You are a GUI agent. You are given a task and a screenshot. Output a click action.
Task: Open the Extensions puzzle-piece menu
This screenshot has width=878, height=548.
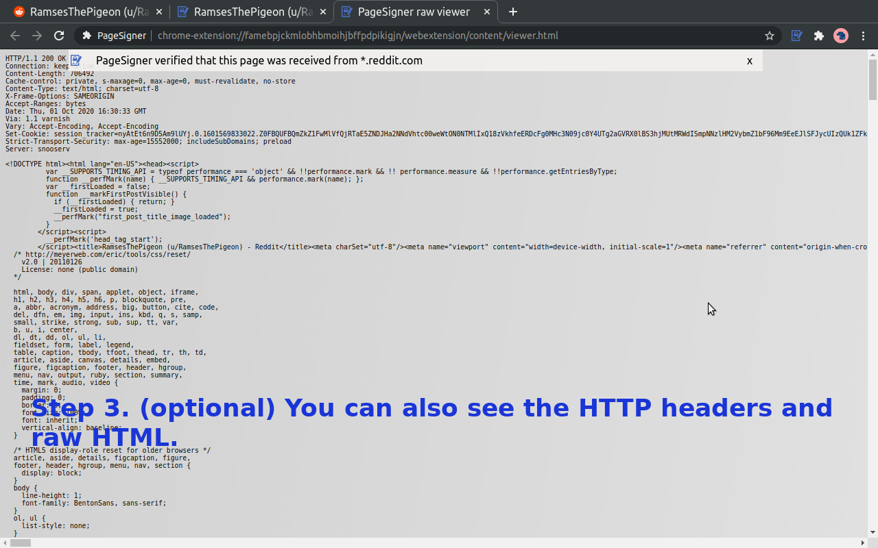818,36
